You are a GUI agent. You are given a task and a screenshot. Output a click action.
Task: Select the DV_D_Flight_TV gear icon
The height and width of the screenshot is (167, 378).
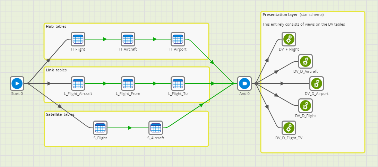pos(289,128)
